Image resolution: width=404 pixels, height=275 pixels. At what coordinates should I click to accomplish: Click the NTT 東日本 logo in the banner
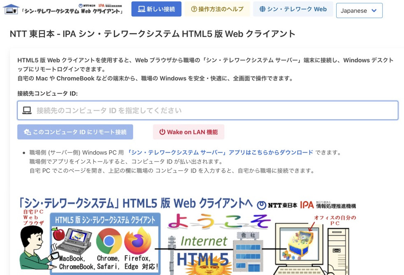pos(277,206)
